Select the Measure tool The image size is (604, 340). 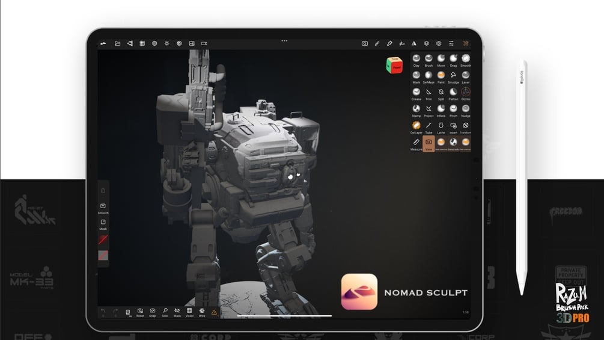(416, 144)
